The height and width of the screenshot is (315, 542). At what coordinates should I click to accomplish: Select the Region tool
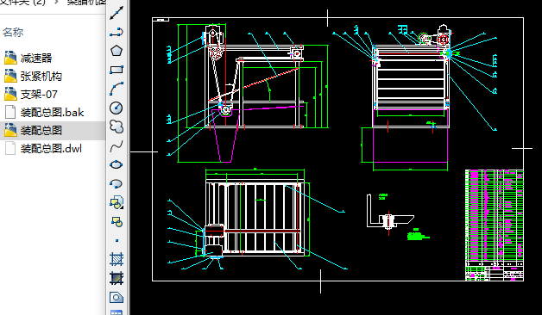click(117, 297)
